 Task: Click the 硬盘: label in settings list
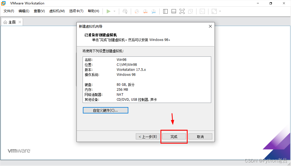[x=88, y=85]
